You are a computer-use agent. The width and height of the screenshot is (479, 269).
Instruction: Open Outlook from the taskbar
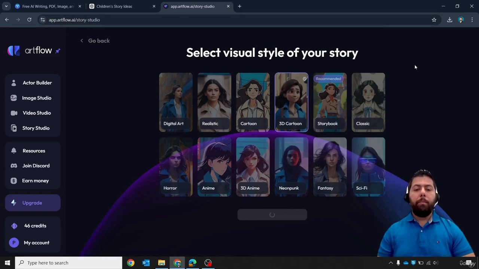(146, 263)
